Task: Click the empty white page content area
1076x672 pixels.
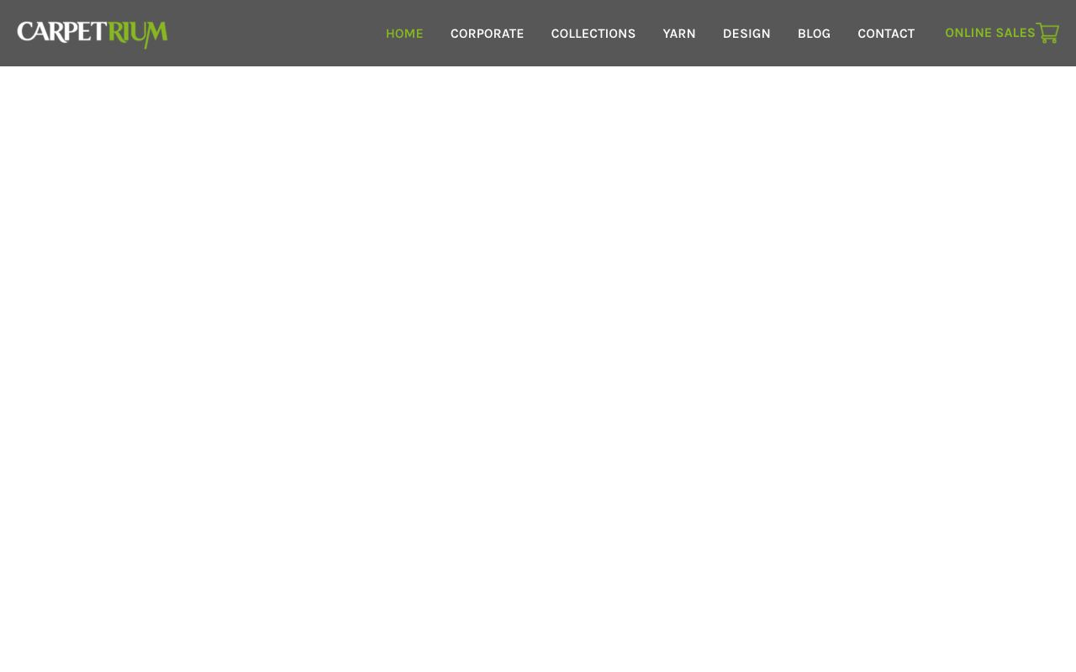Action: [538, 370]
